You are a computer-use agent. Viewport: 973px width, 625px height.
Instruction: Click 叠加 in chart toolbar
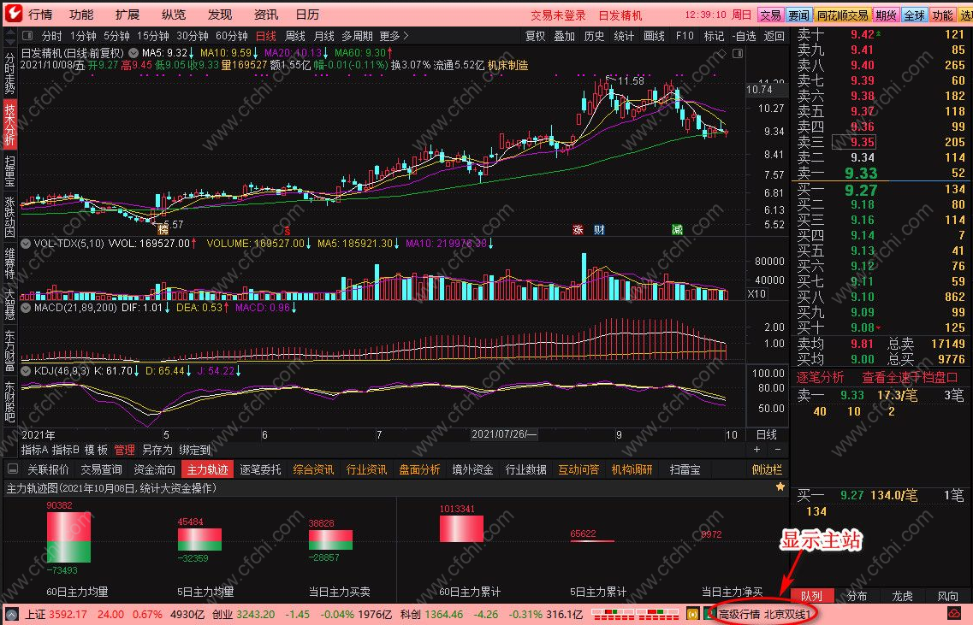click(565, 36)
